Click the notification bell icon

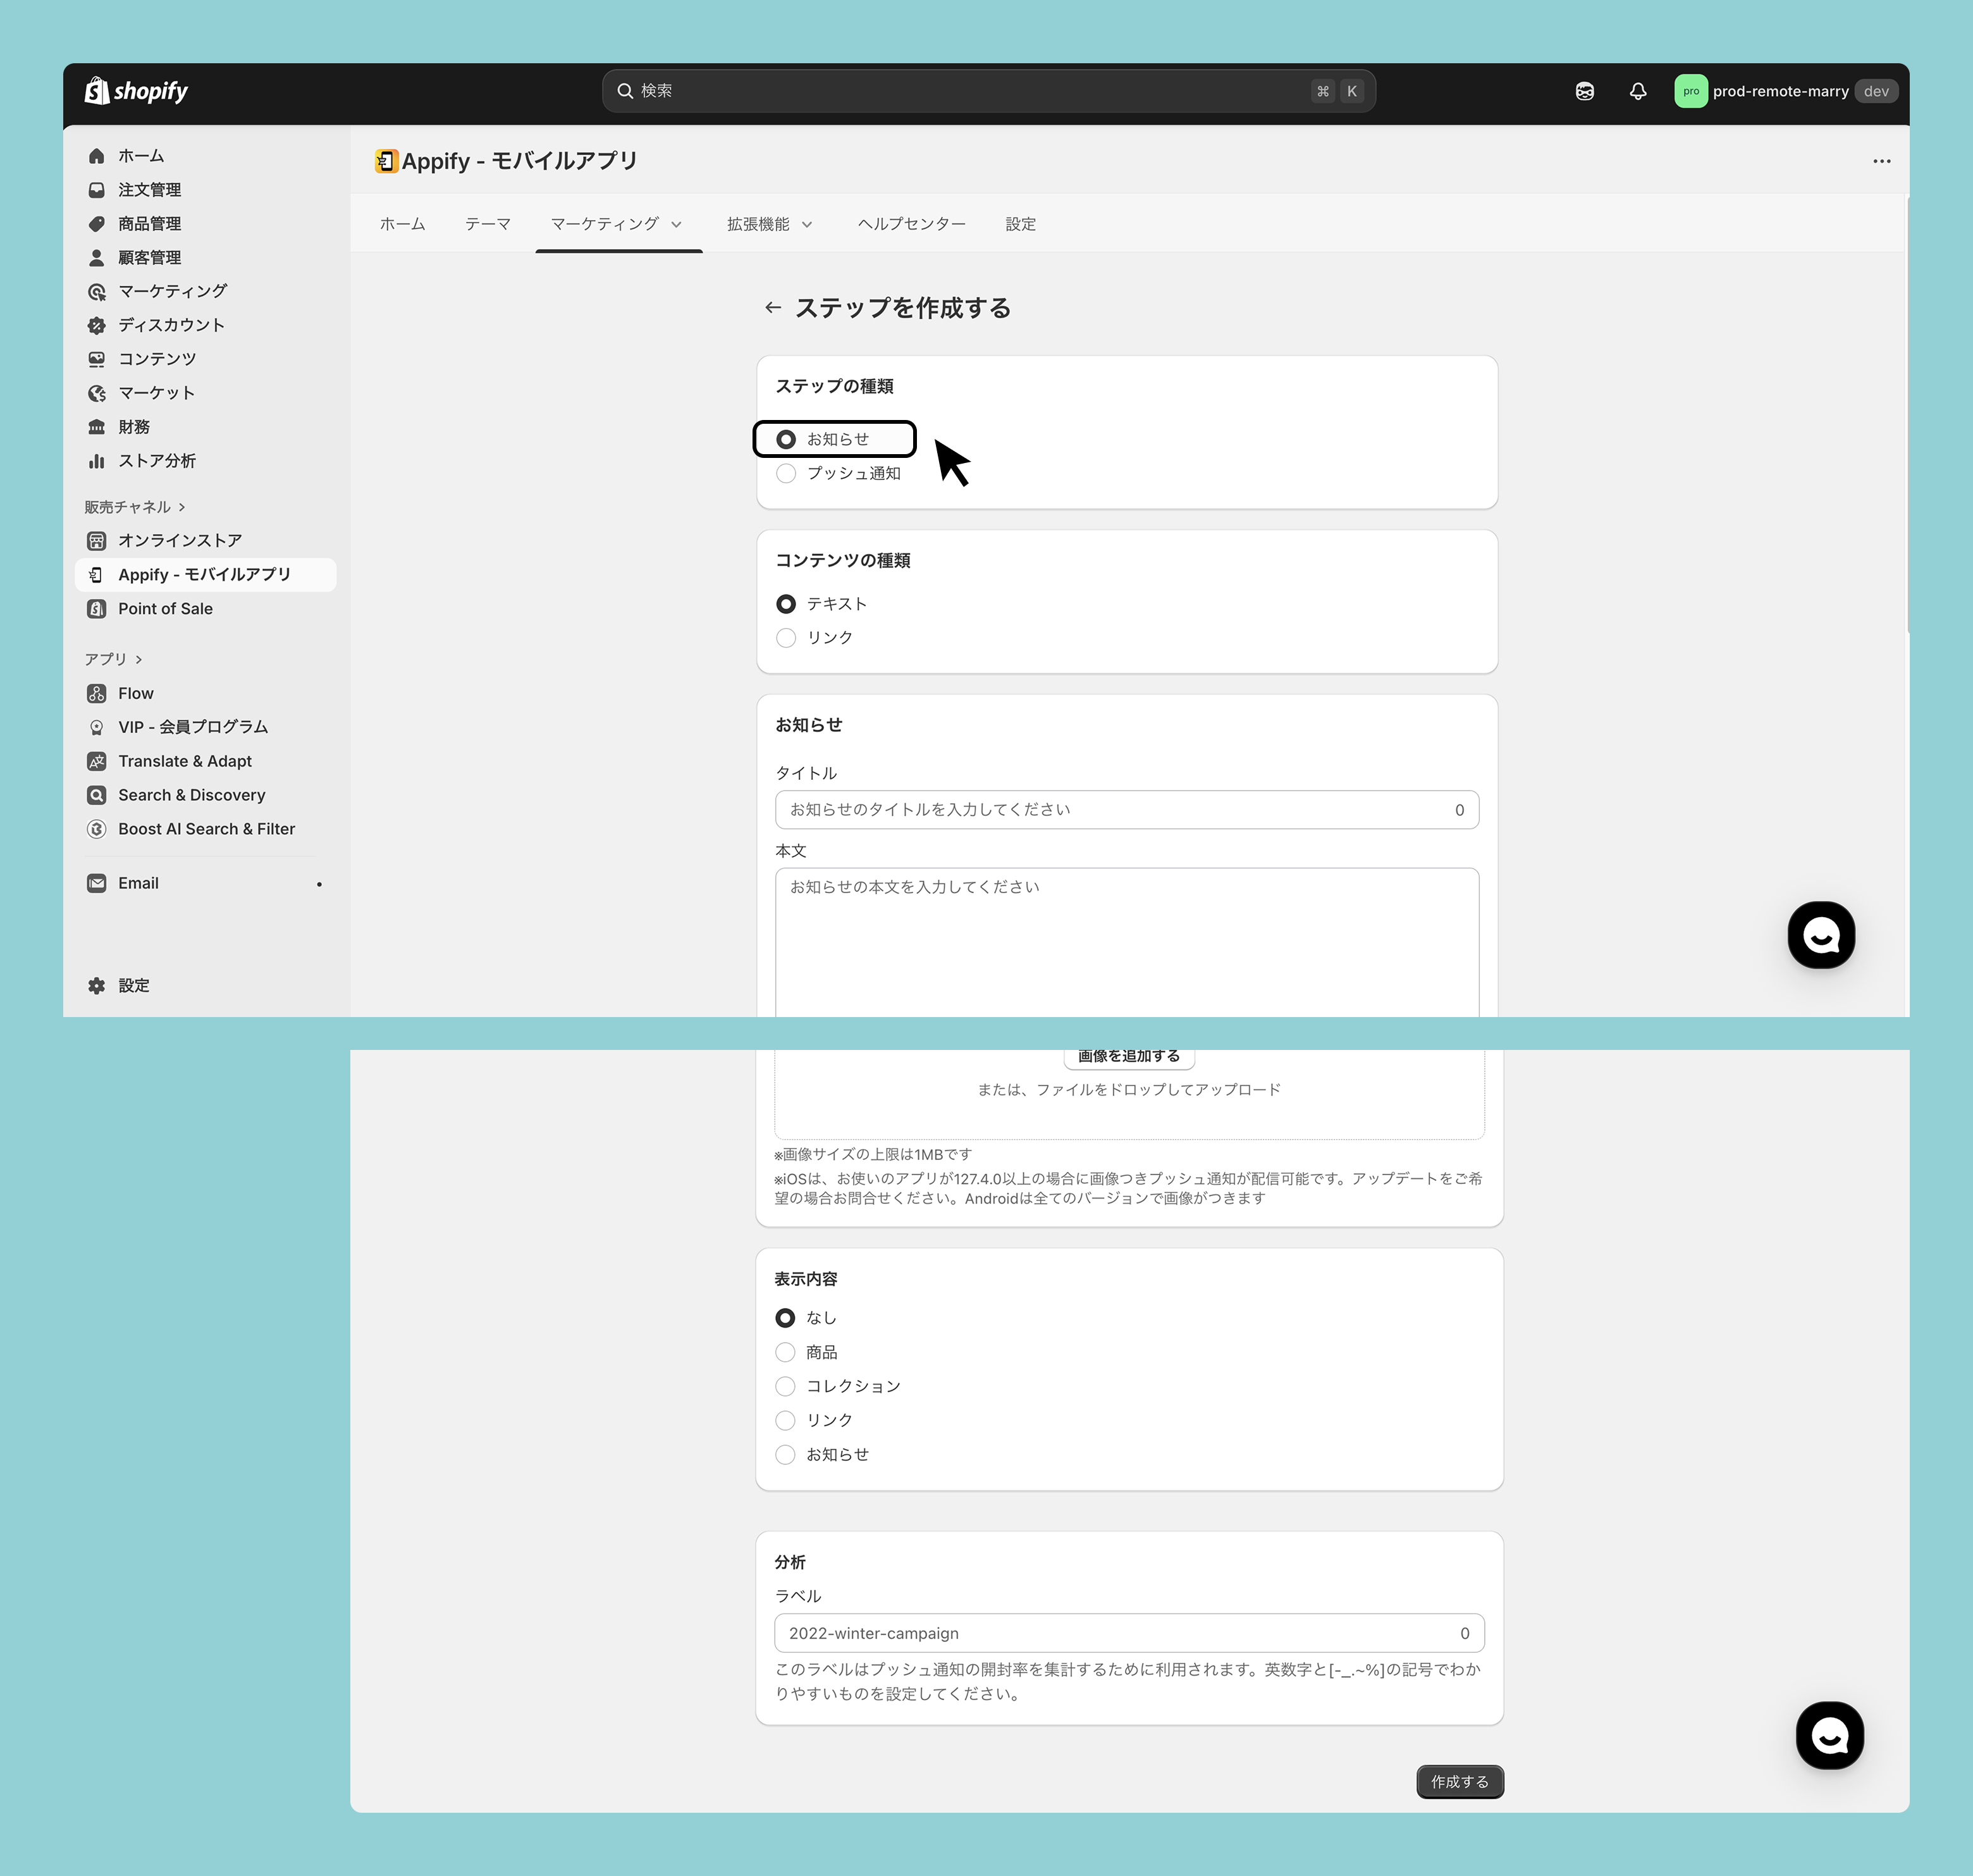point(1637,91)
